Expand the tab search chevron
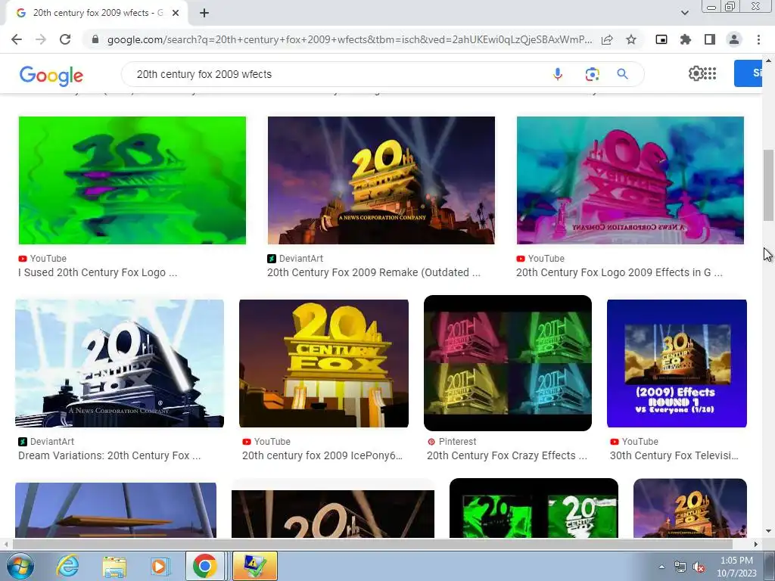 pos(684,13)
